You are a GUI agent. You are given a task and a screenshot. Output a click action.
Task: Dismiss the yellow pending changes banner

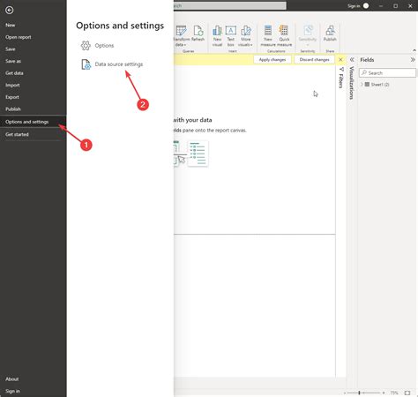pos(340,60)
